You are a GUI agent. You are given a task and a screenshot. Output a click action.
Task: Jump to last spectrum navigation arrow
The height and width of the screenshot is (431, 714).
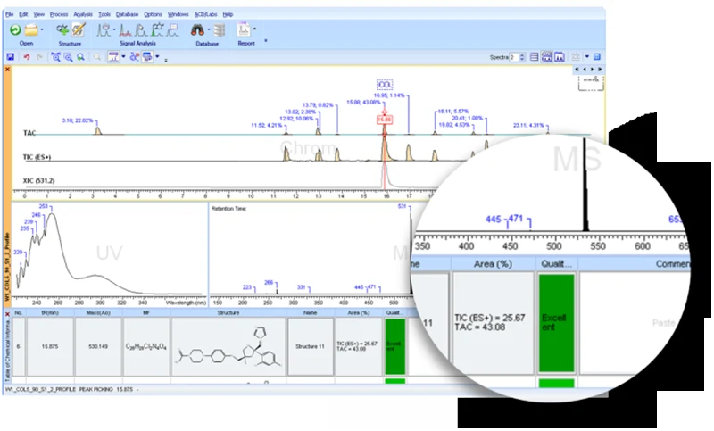point(600,70)
